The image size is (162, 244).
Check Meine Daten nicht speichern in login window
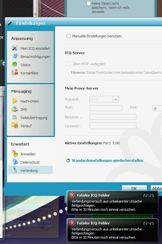(x=88, y=3)
